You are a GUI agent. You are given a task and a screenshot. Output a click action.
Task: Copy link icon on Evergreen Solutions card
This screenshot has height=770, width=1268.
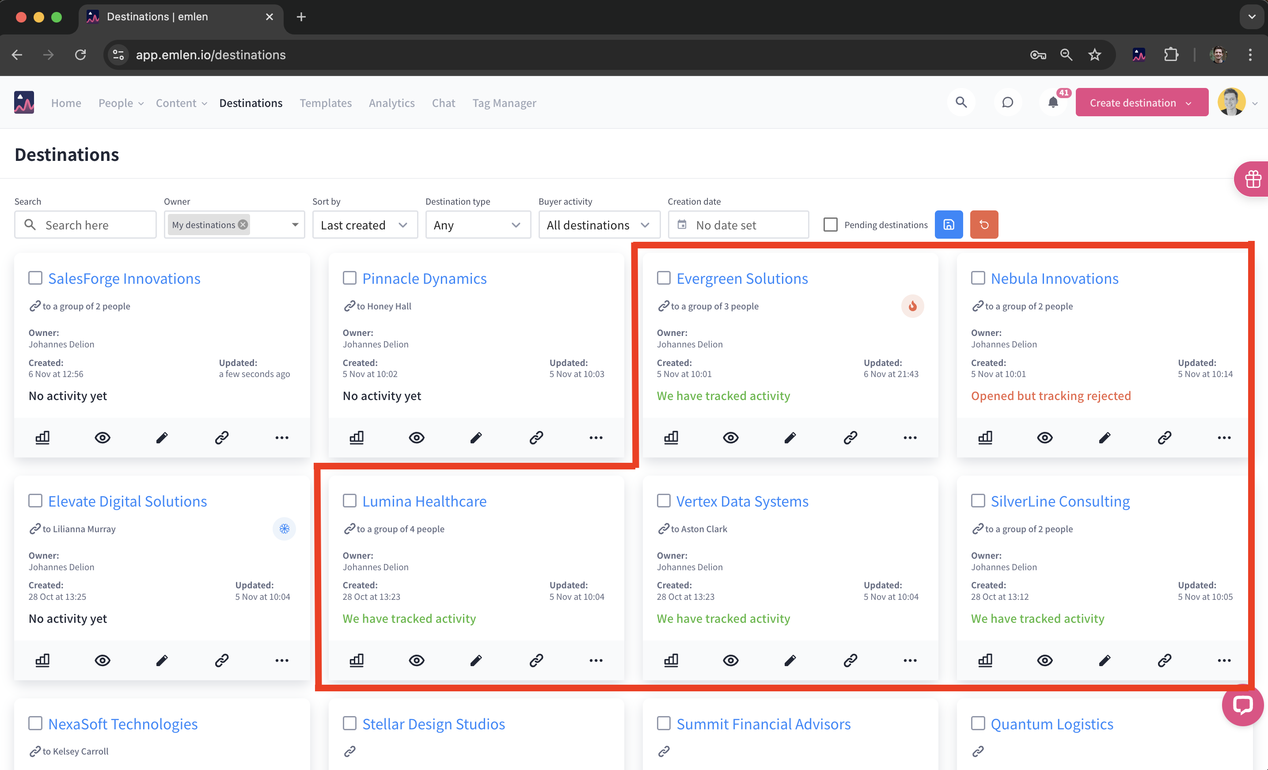tap(850, 438)
